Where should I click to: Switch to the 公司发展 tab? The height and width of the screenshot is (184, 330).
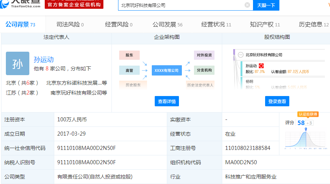point(168,25)
